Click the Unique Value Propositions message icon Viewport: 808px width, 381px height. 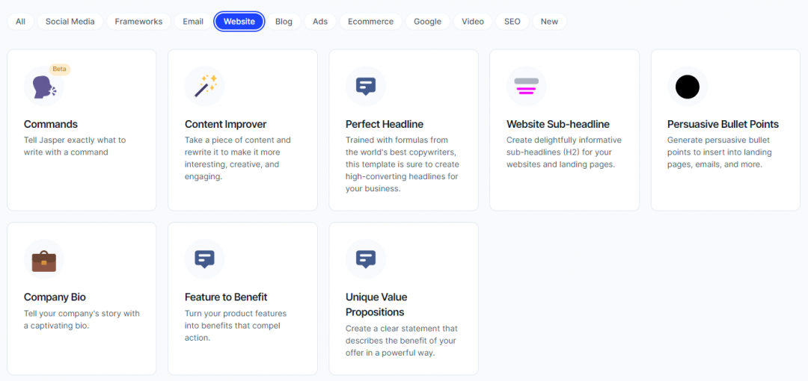pos(366,259)
